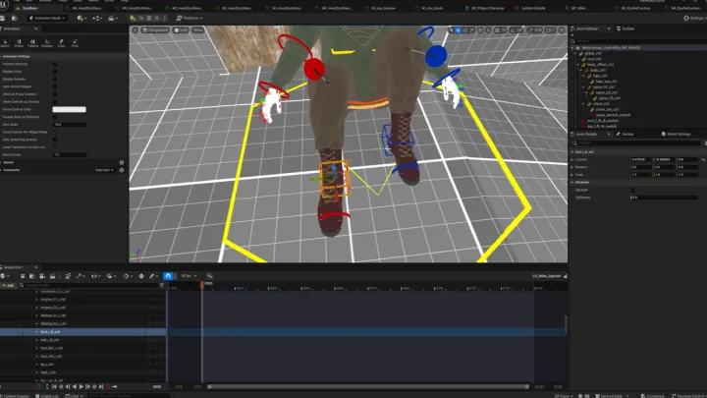Click the Sequencer curve editor icon
This screenshot has width=707, height=398.
point(210,276)
